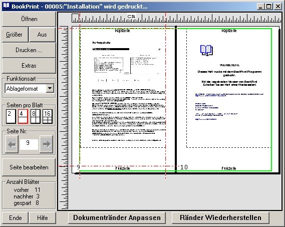The width and height of the screenshot is (285, 227).
Task: Enlarge preview with Größer button
Action: [x=15, y=35]
